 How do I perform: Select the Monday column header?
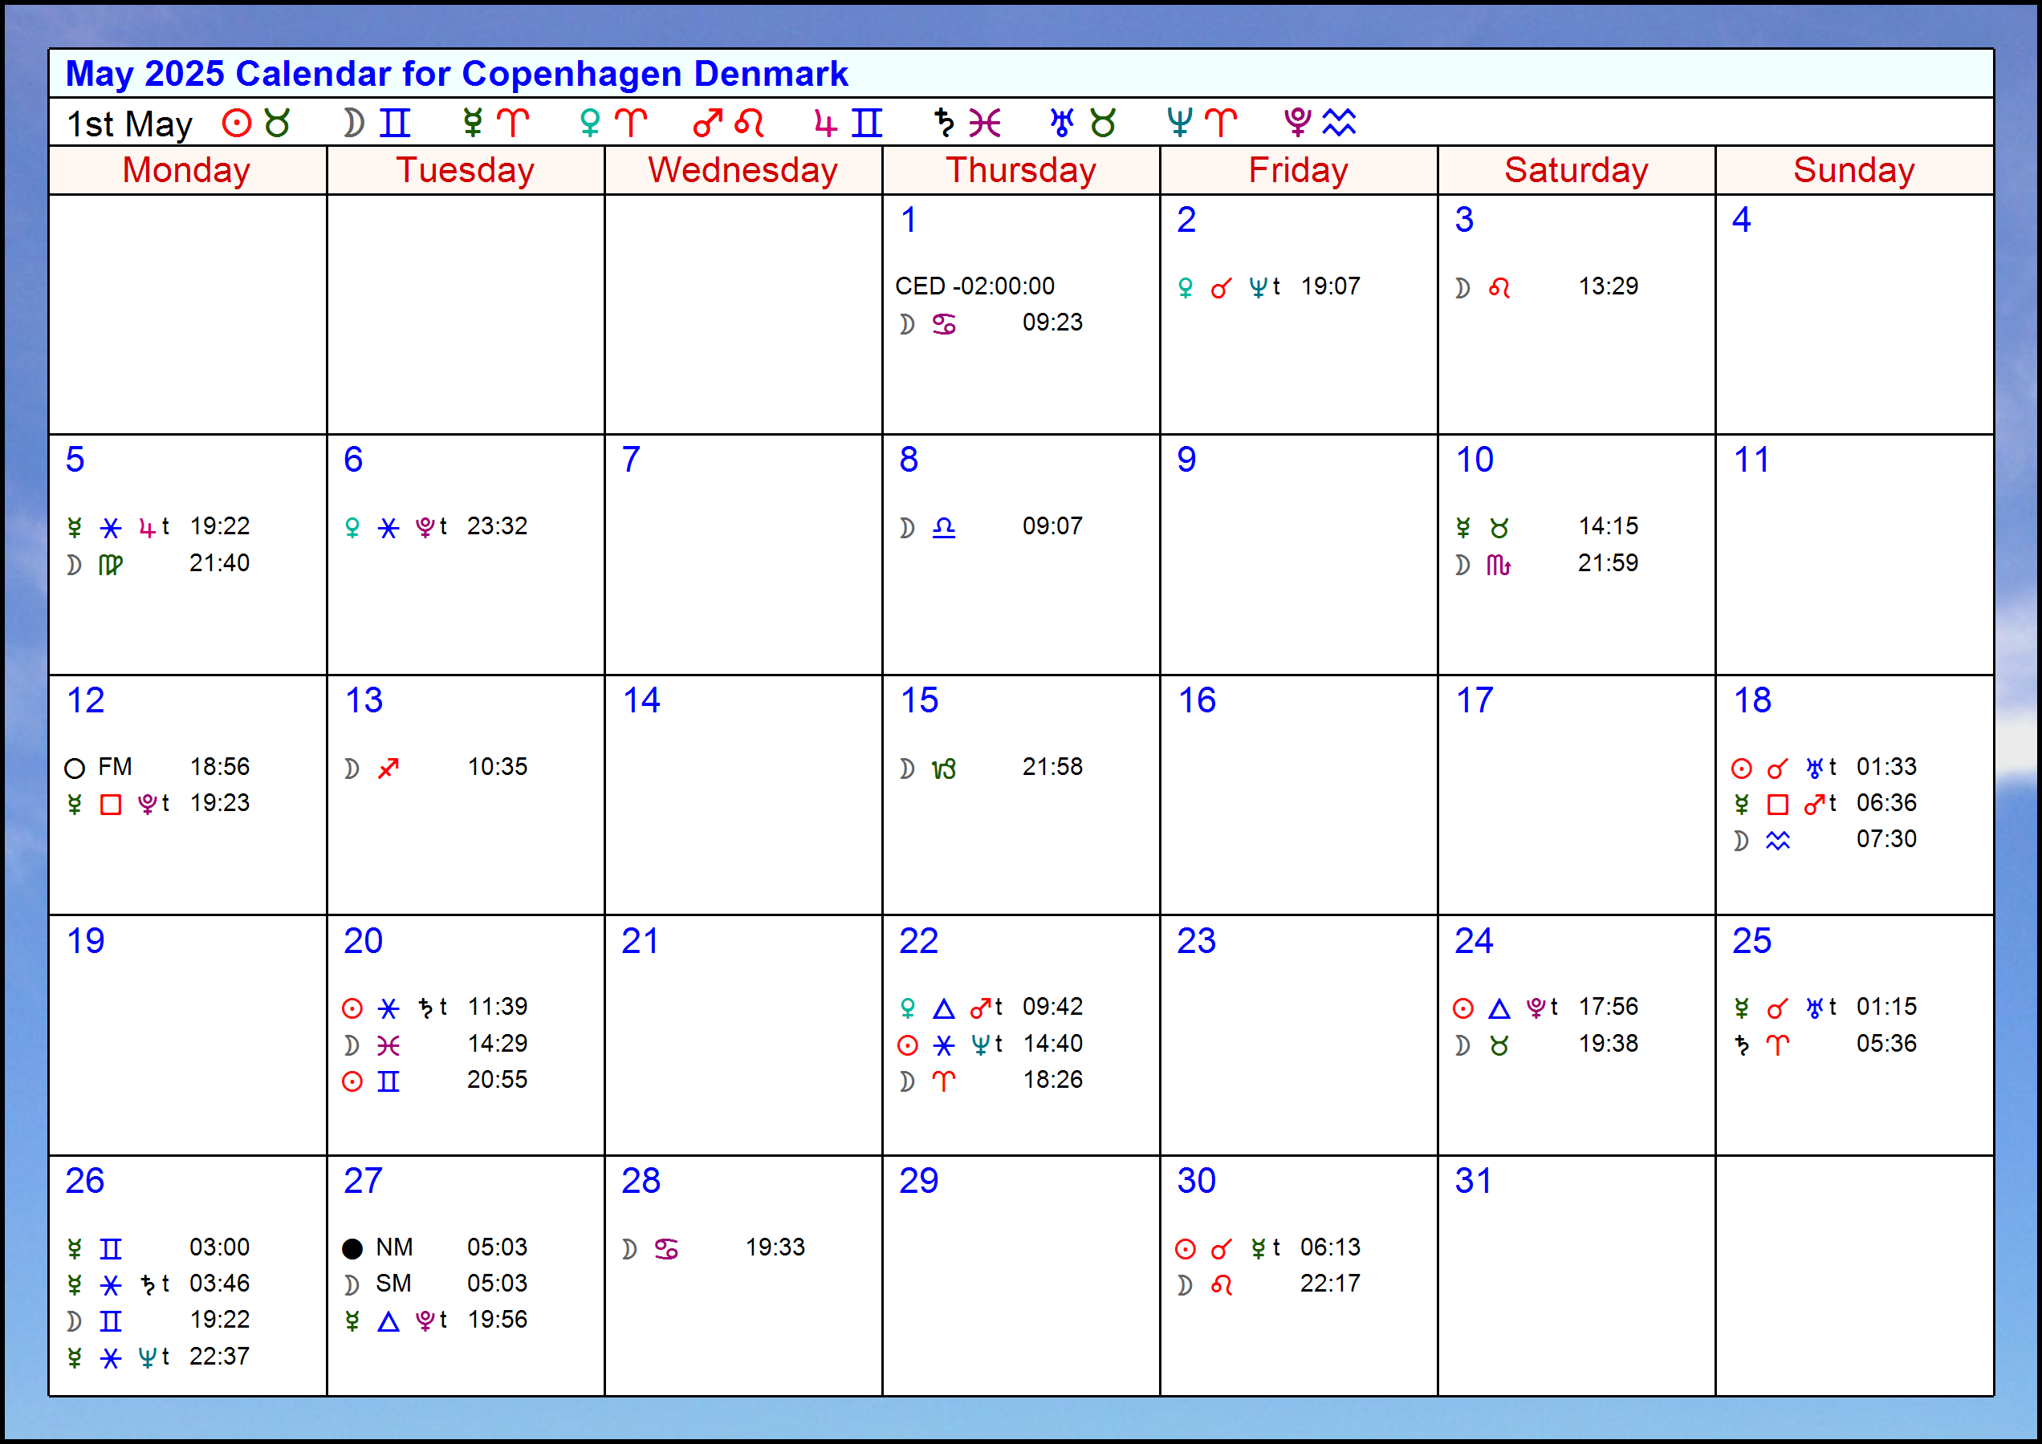187,170
